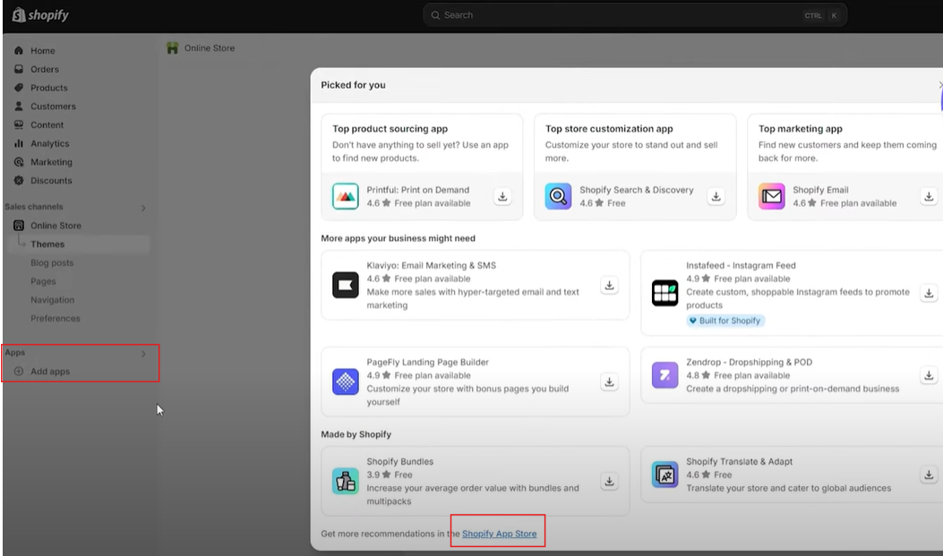
Task: Open Home in the sidebar
Action: (x=43, y=50)
